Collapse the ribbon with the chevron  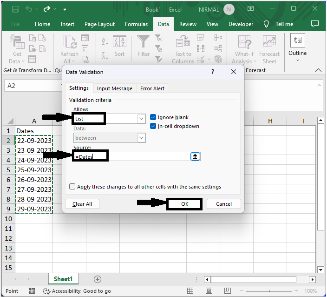pos(318,70)
